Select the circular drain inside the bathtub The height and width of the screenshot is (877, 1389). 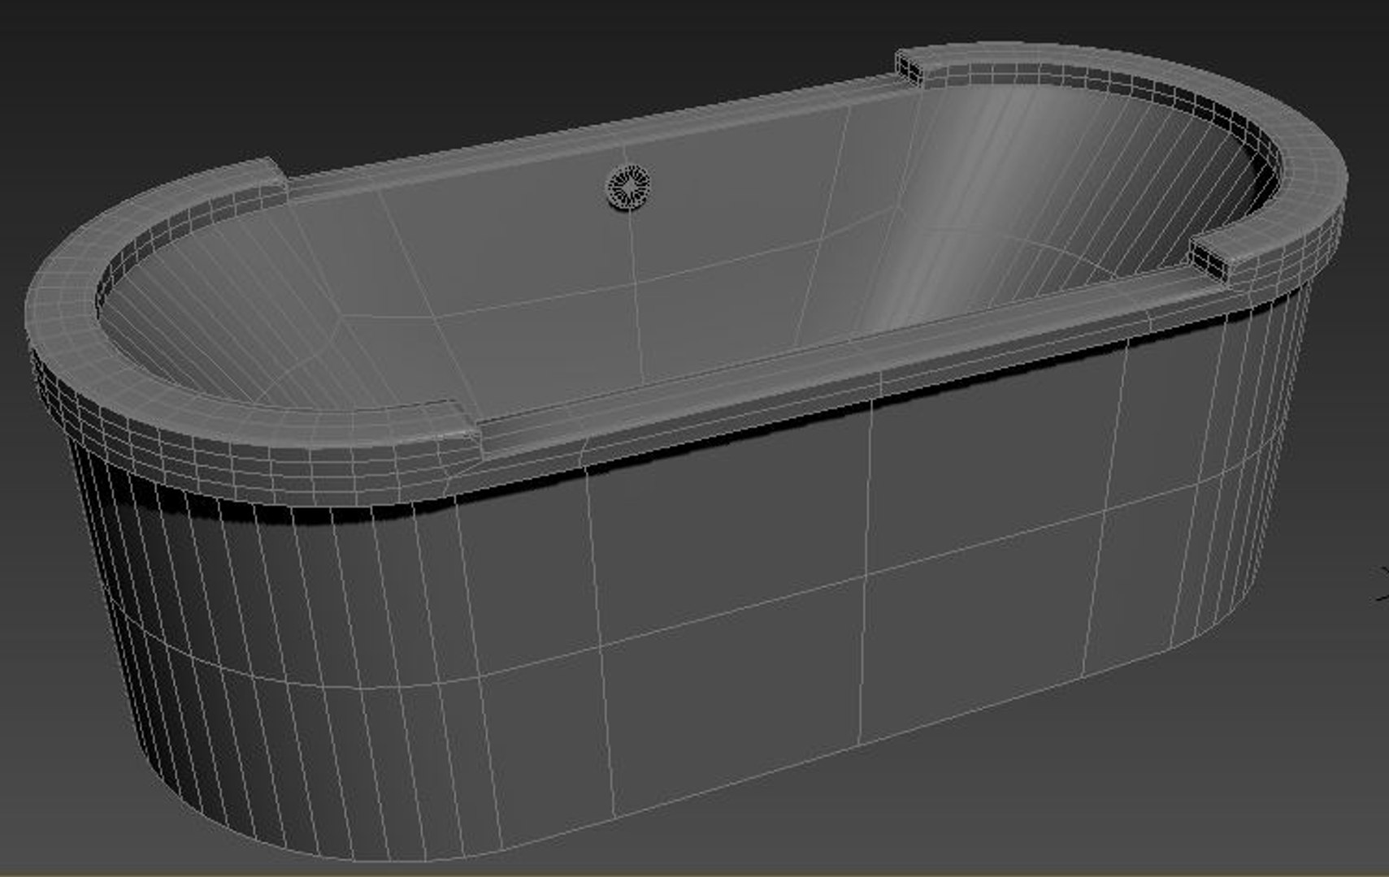[629, 188]
